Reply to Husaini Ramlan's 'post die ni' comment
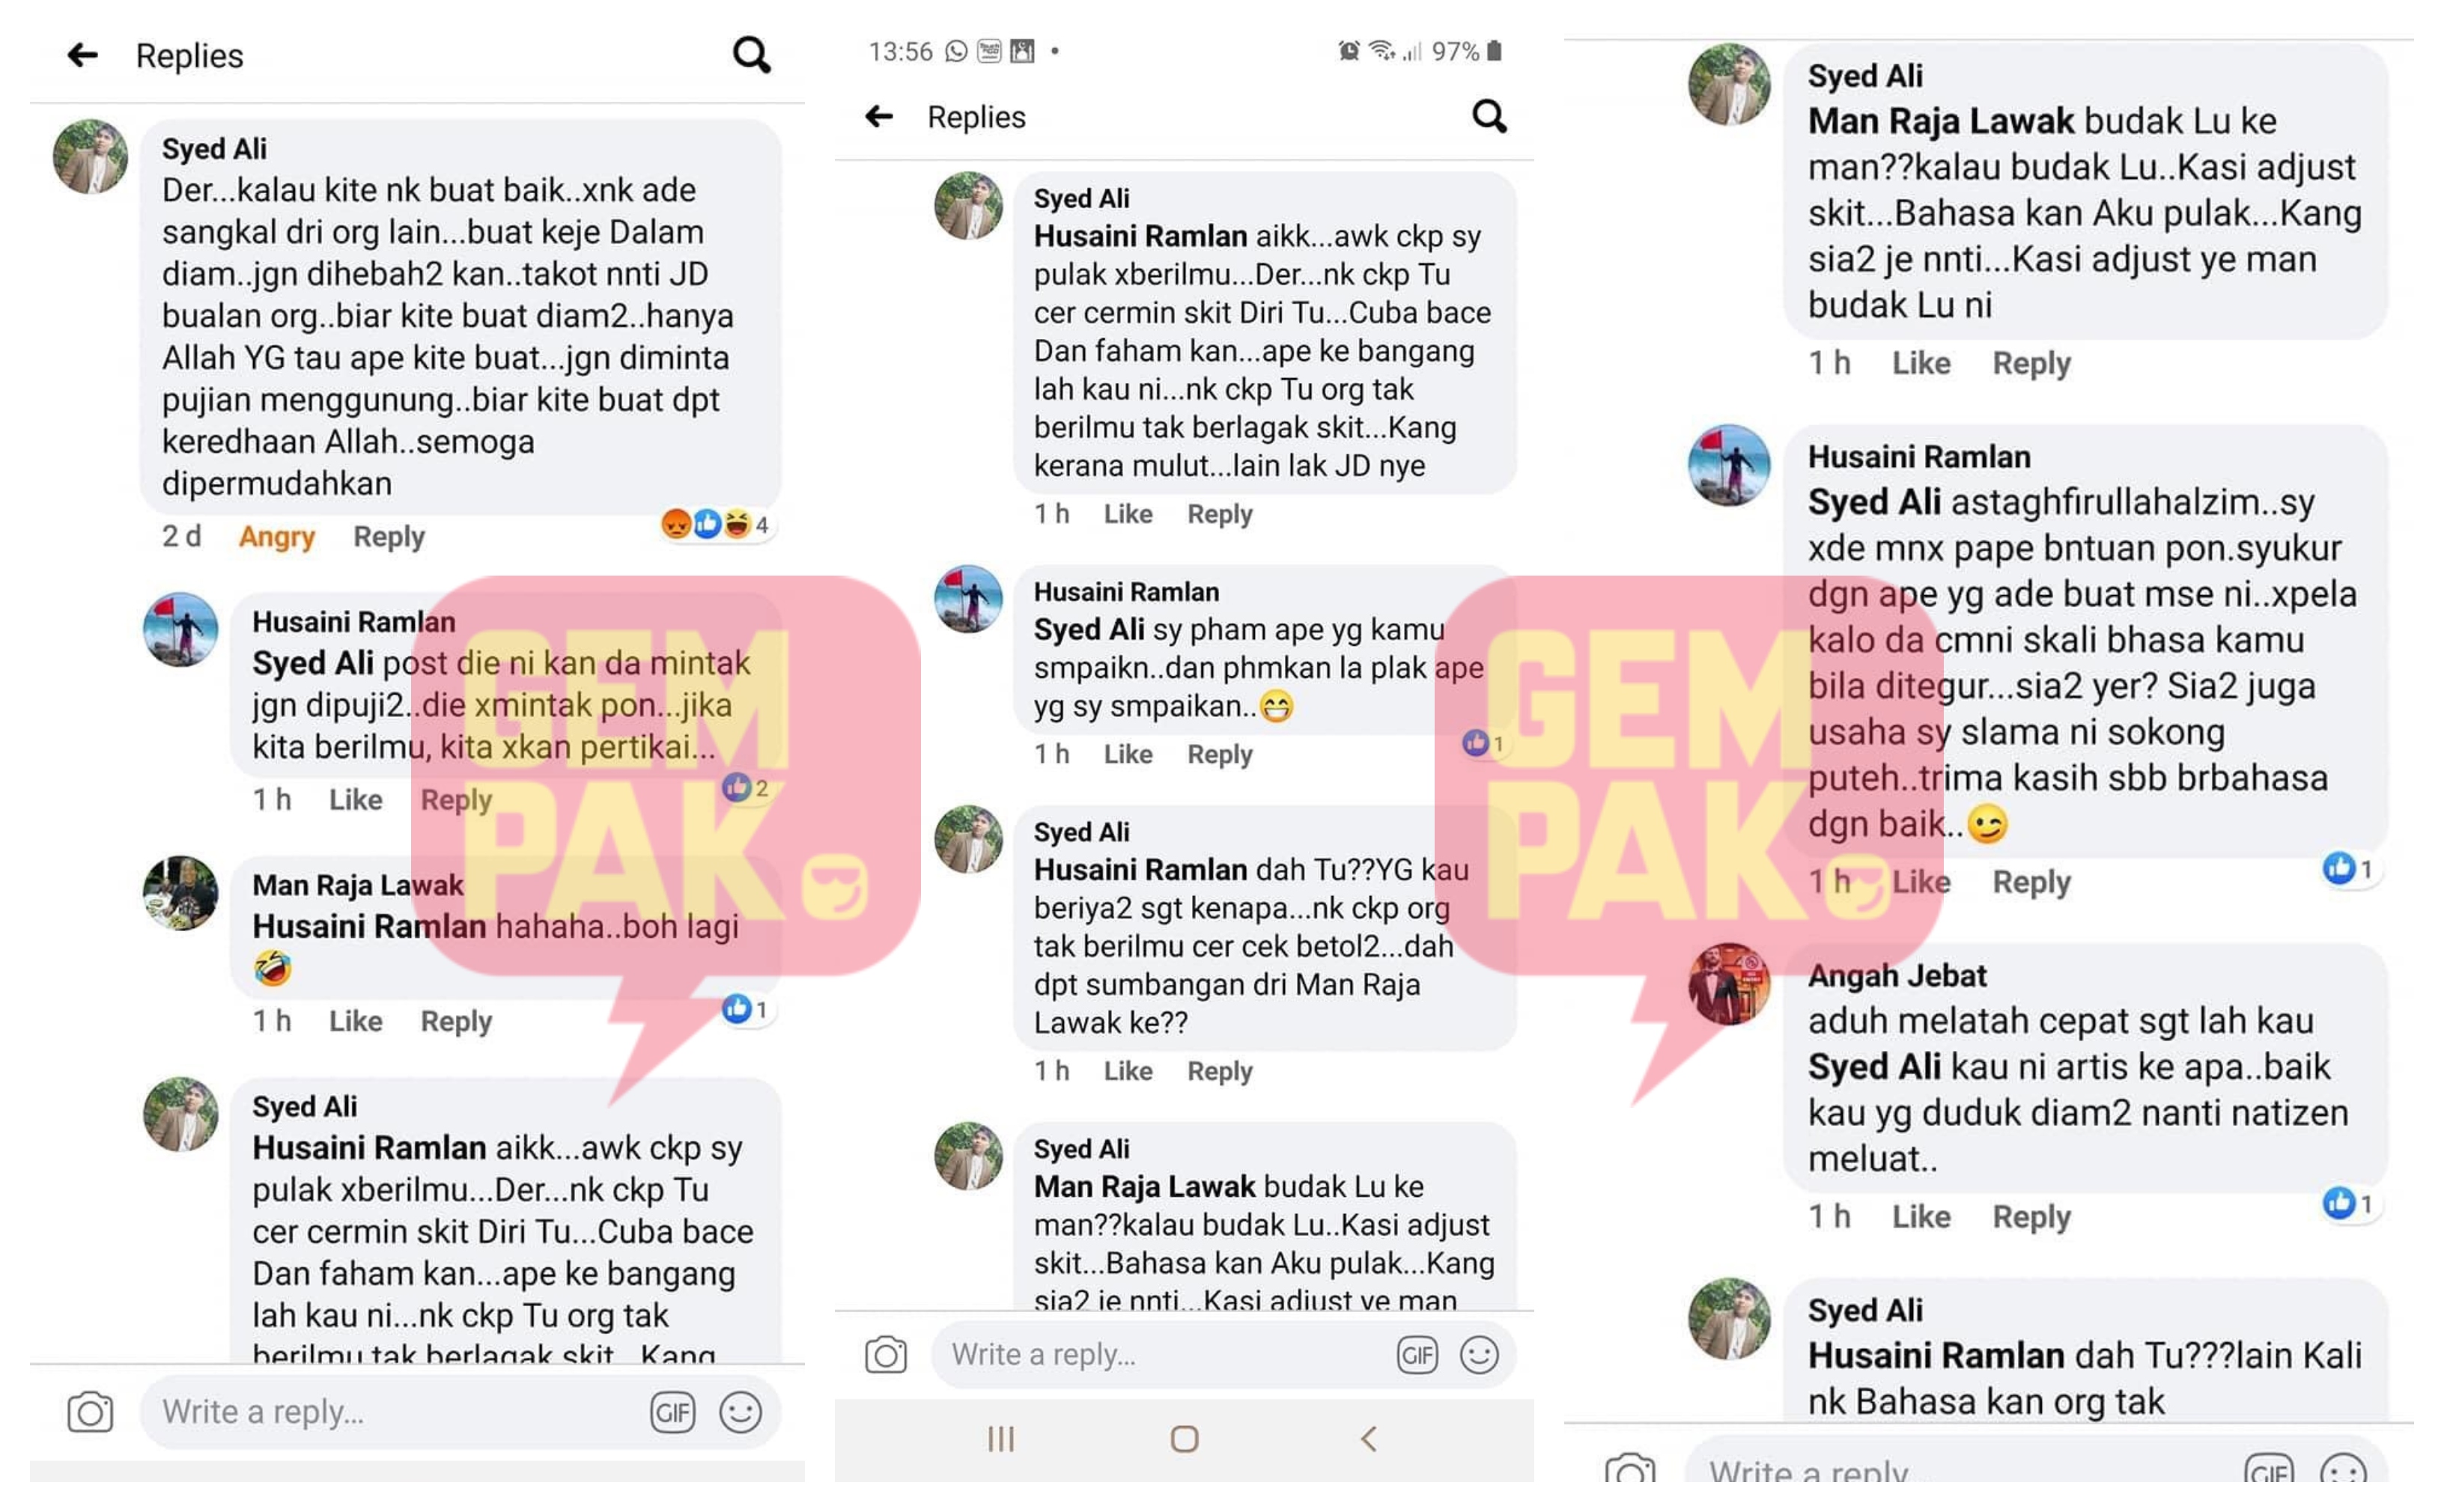Screen dimensions: 2444x1512 pyautogui.click(x=456, y=800)
